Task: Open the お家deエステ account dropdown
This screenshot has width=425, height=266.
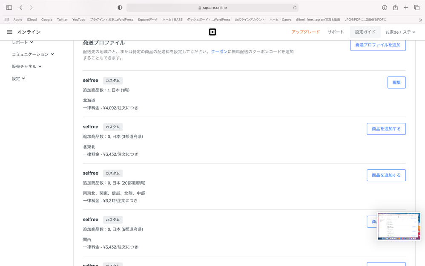Action: (400, 32)
